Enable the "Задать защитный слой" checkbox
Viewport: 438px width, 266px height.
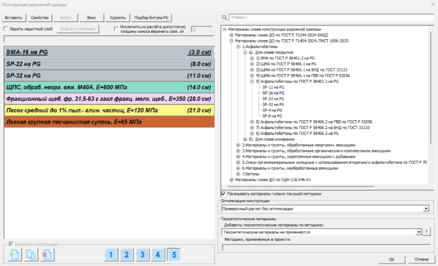point(7,29)
